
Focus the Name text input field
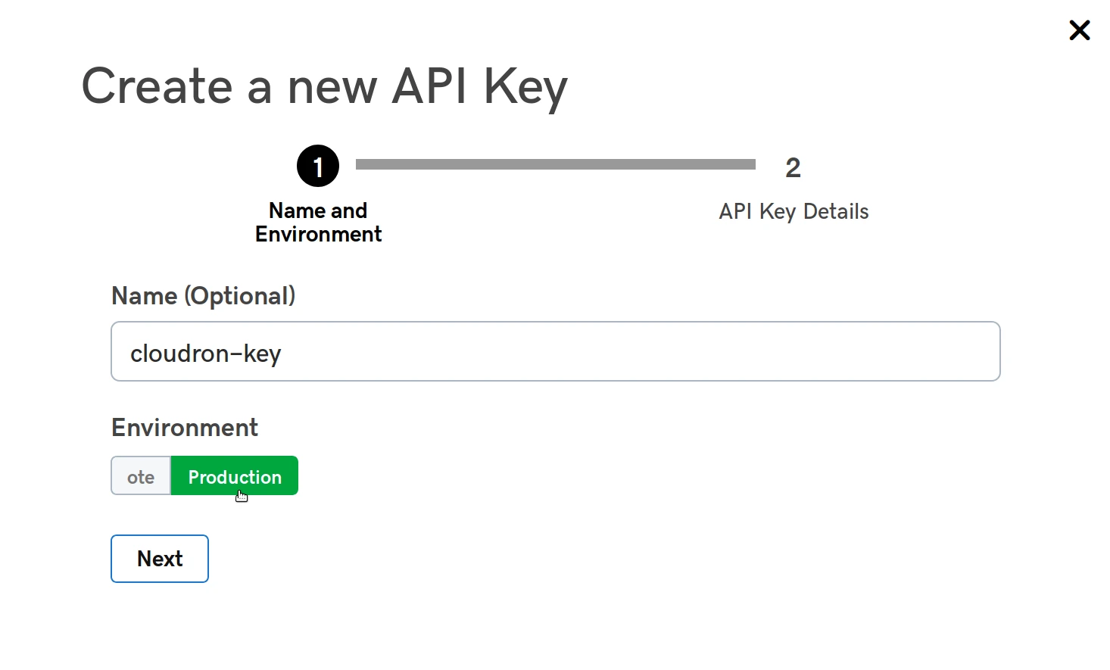point(555,351)
